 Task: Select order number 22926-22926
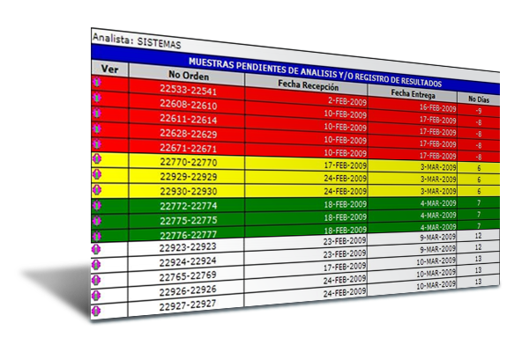pyautogui.click(x=188, y=290)
